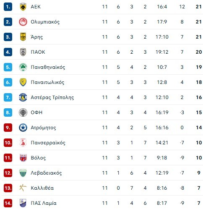Click the rank 14 relegation badge

coord(8,203)
